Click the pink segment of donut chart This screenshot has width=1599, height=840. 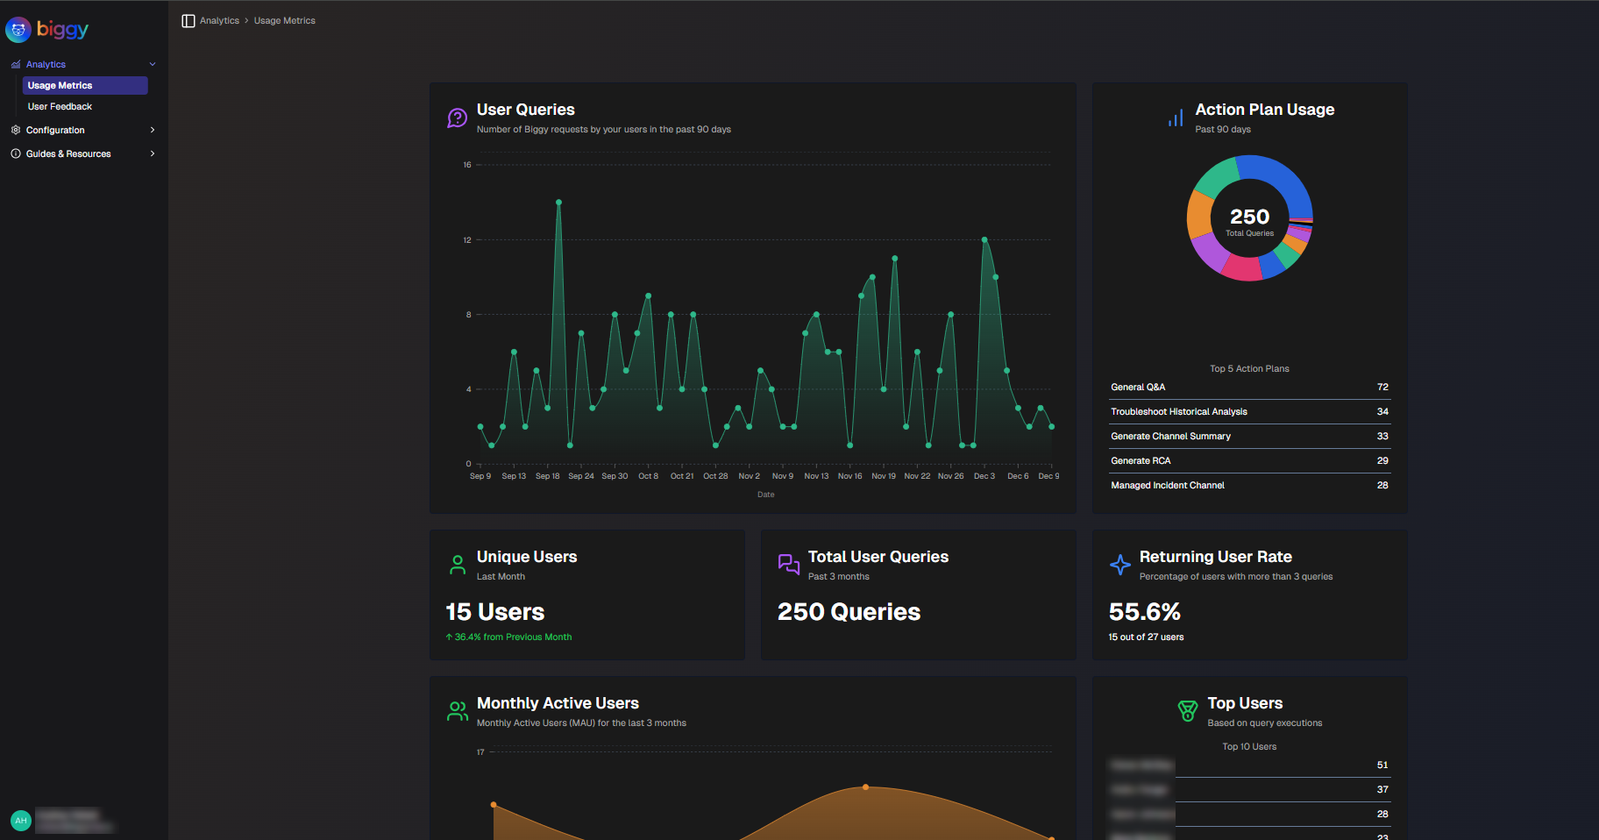1242,267
